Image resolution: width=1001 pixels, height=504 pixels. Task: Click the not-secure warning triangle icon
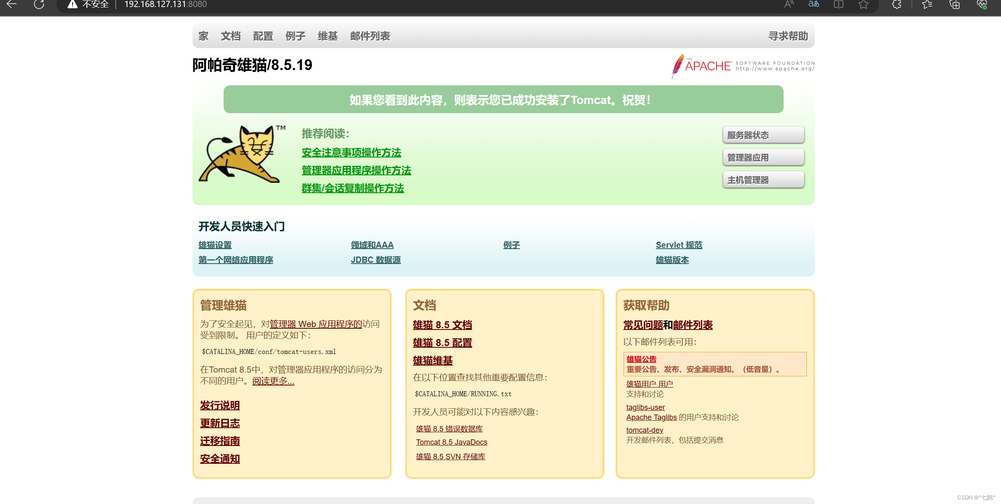point(73,5)
